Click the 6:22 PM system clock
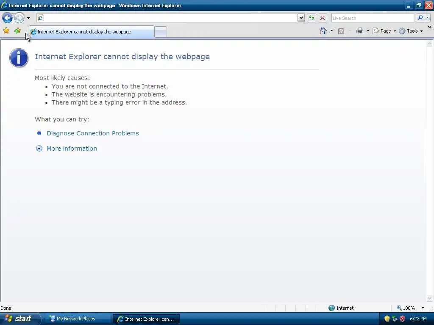Viewport: 434px width, 325px height. 418,319
